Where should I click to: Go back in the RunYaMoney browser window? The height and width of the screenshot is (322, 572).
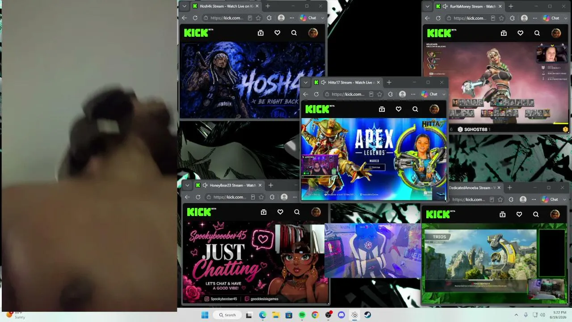427,18
